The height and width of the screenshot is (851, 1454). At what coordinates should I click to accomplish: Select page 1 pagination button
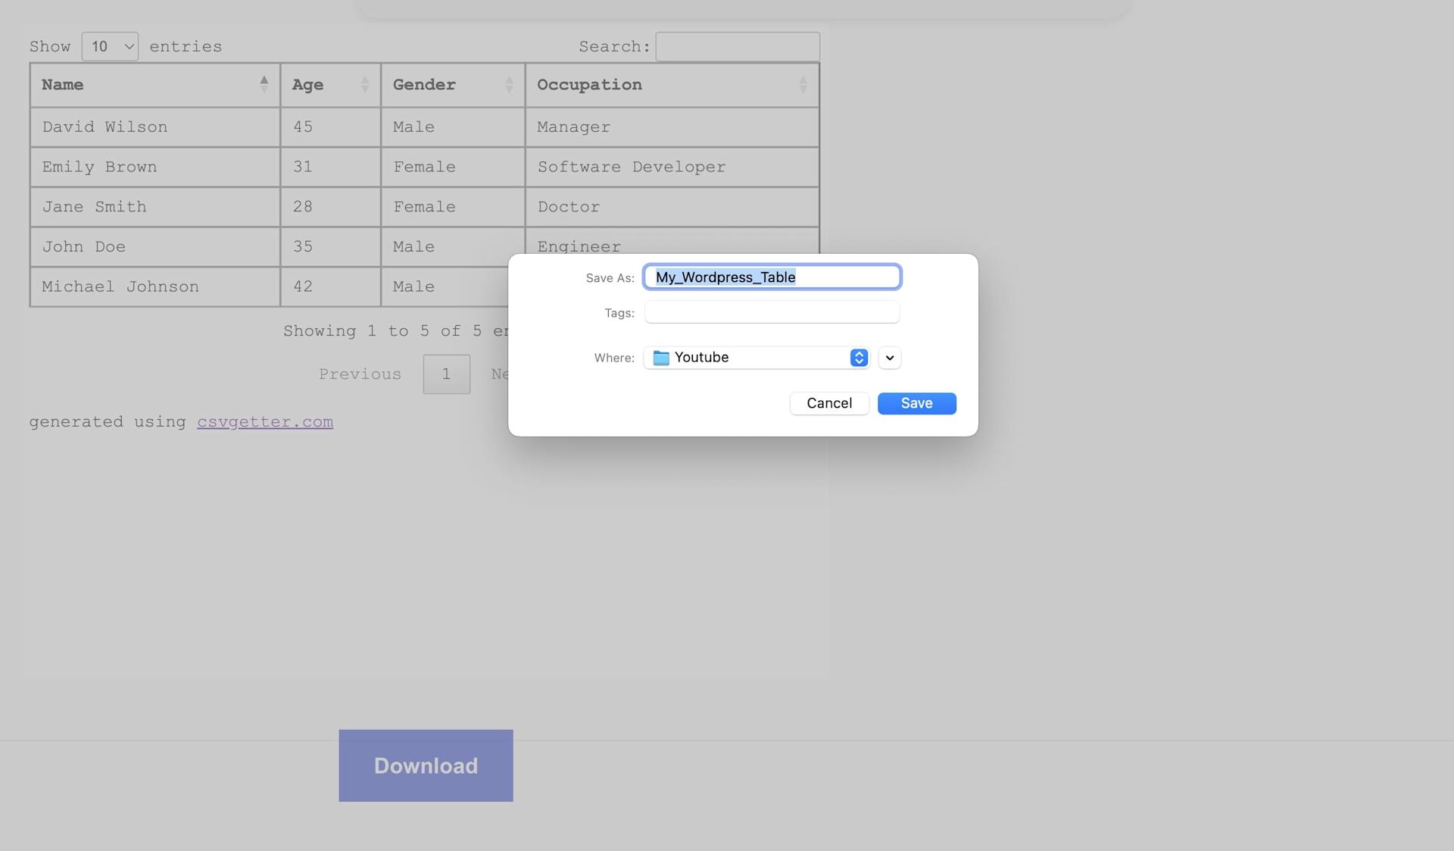tap(446, 374)
